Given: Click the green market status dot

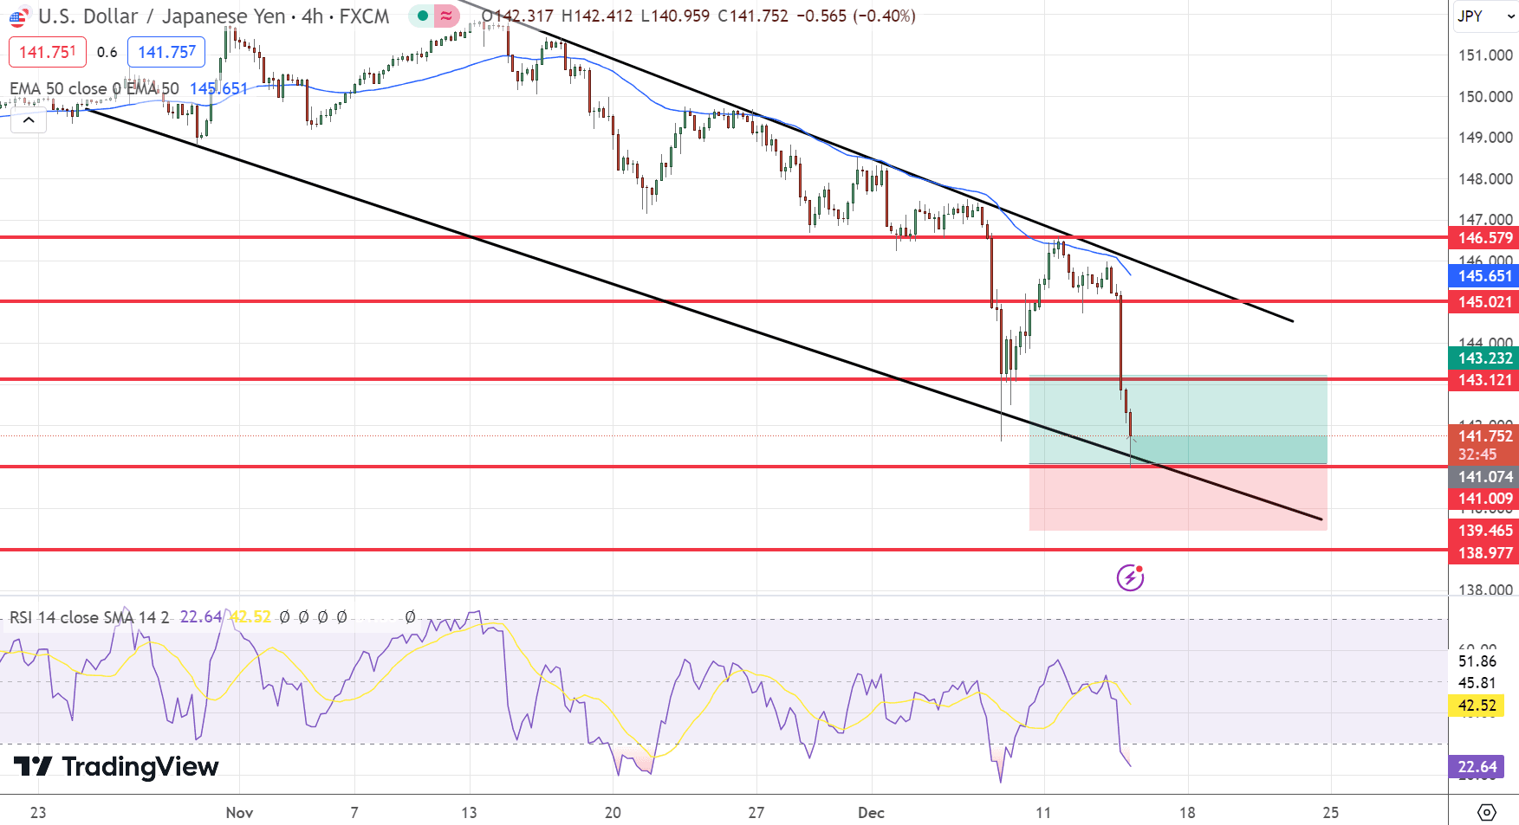Looking at the screenshot, I should pos(422,16).
